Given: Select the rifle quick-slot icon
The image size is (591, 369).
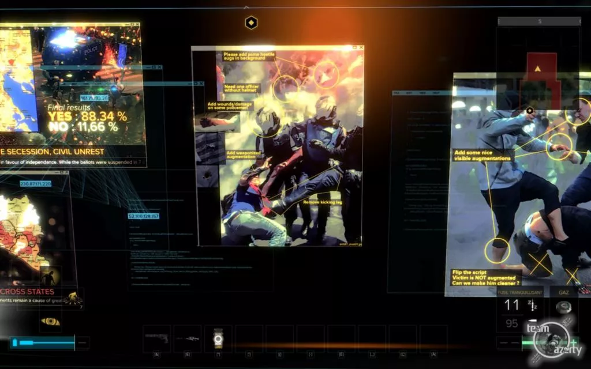Looking at the screenshot, I should (x=188, y=338).
